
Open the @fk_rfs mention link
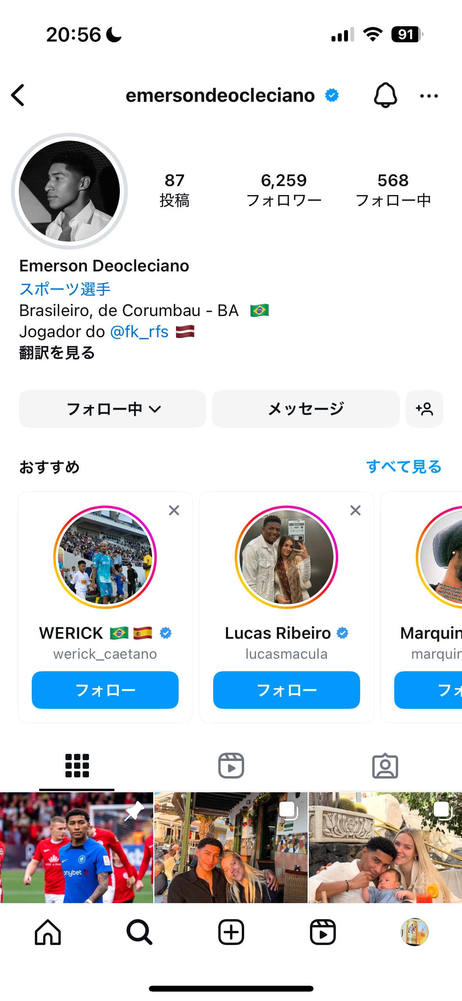click(x=140, y=332)
